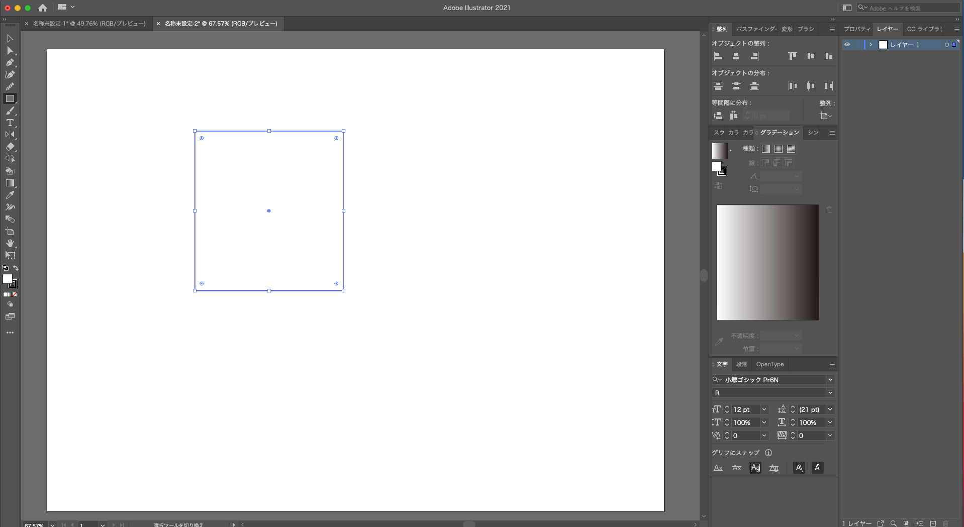Switch to パスファインダー tab
The height and width of the screenshot is (527, 964).
pyautogui.click(x=756, y=29)
